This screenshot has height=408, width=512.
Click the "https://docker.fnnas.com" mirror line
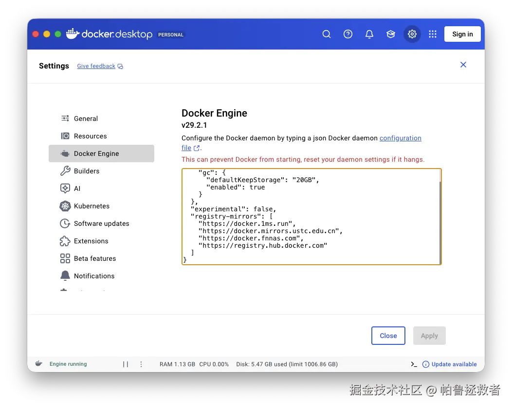coord(251,238)
